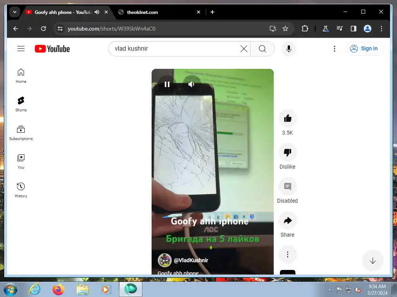Open Shorts in YouTube sidebar
397x297 pixels.
(x=21, y=104)
